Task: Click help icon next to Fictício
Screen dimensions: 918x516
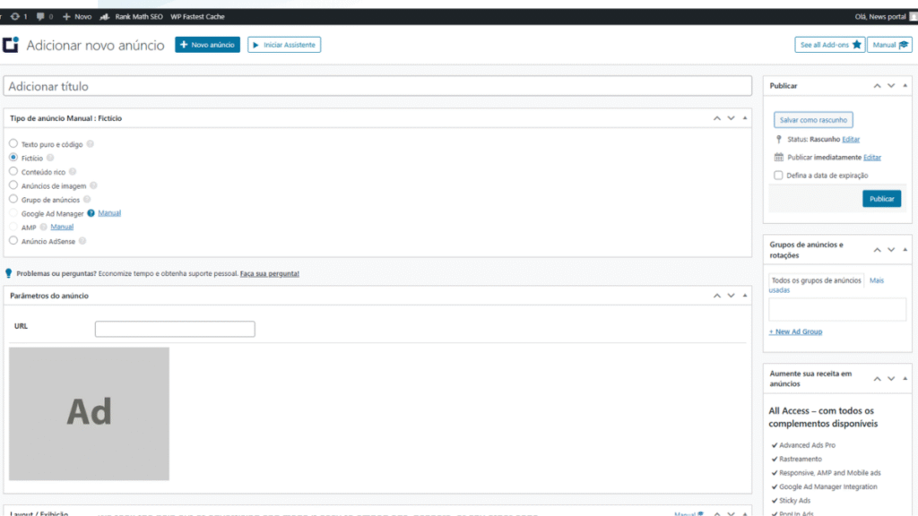Action: (50, 158)
